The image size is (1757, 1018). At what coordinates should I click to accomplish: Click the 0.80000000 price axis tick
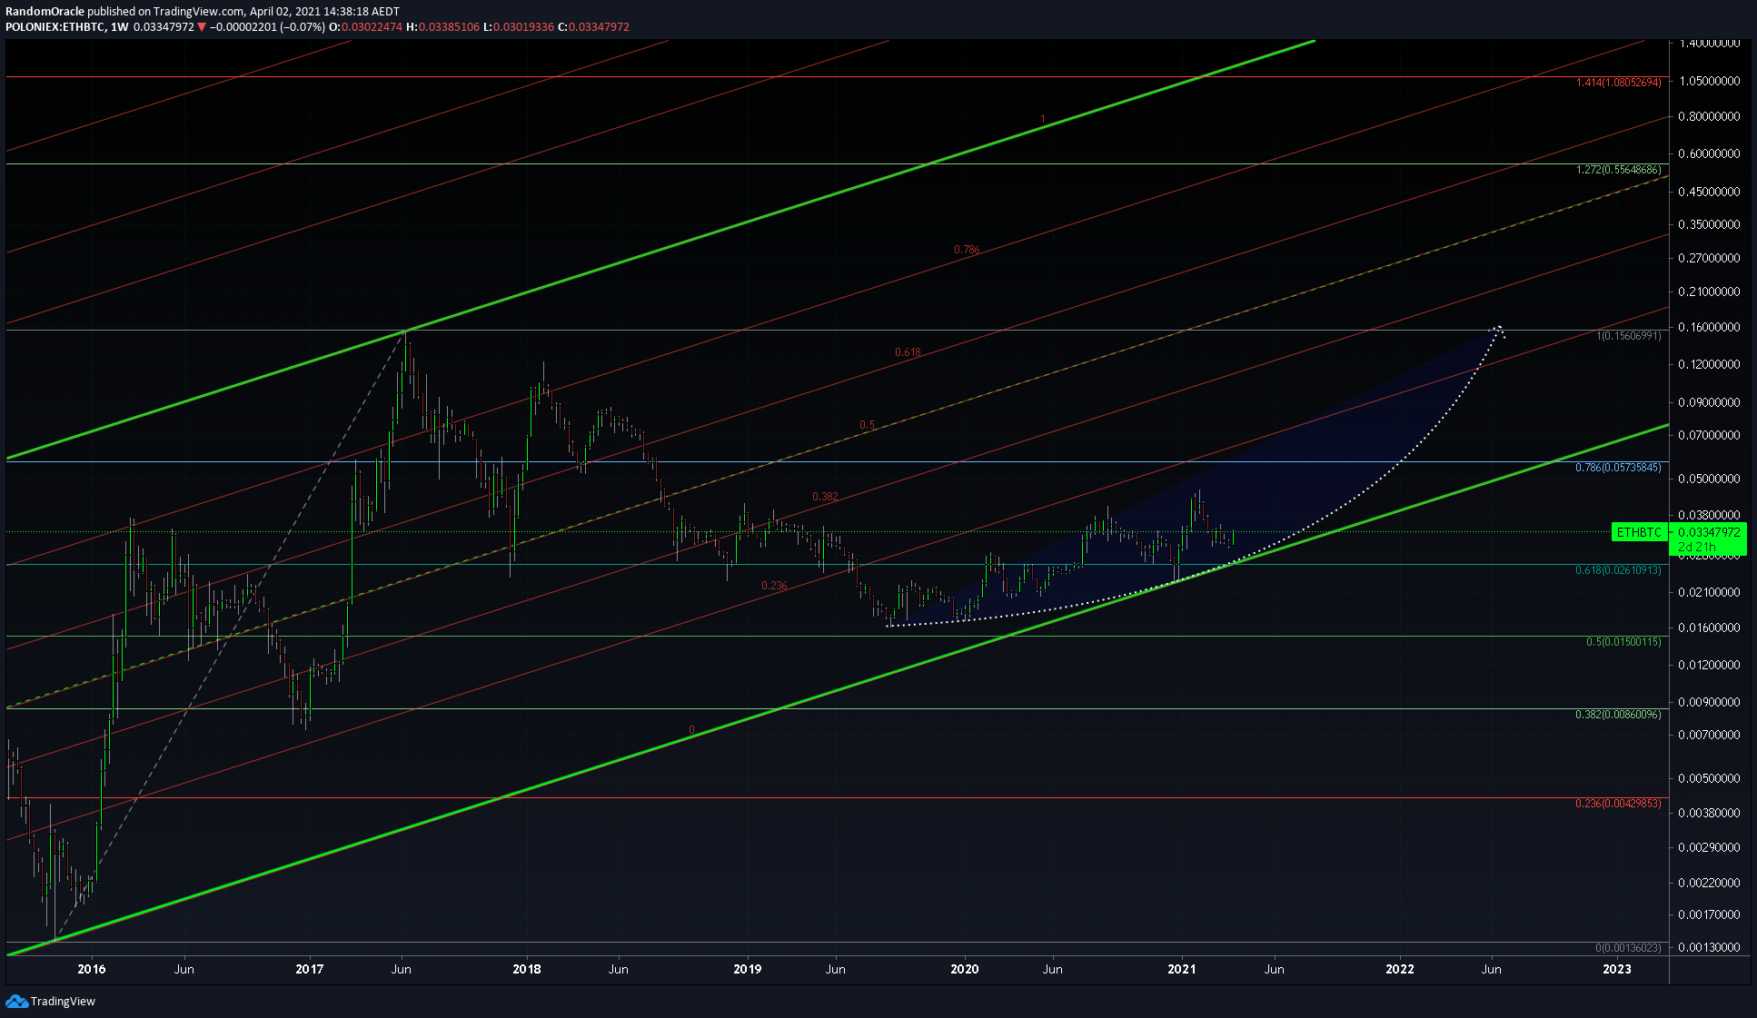[x=1710, y=116]
